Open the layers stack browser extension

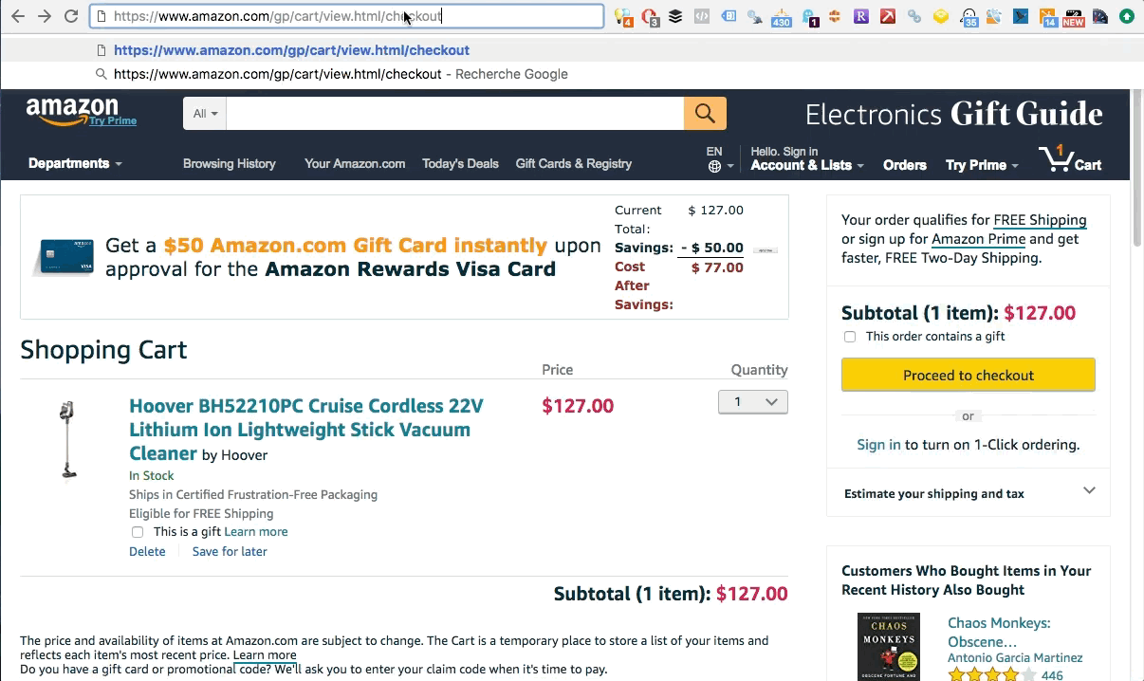point(674,16)
